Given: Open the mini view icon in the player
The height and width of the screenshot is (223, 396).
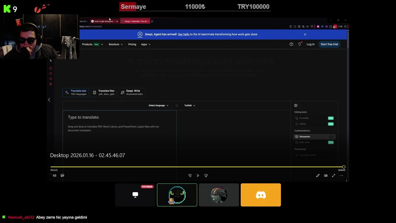Looking at the screenshot, I should (326, 176).
